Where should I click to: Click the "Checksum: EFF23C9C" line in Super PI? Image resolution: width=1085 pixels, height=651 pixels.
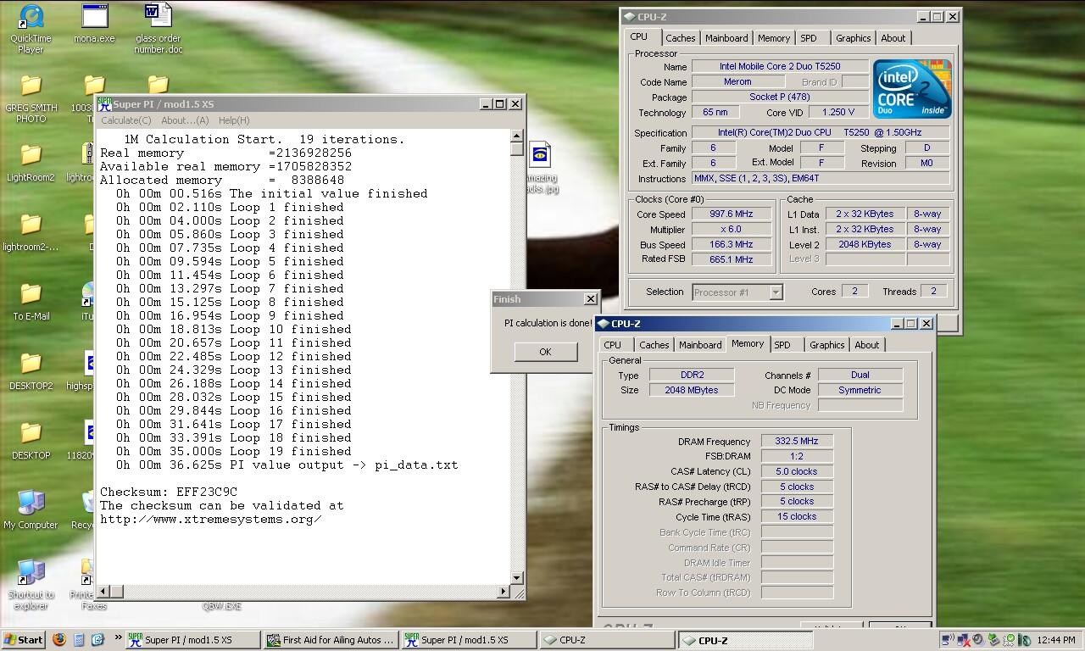click(169, 492)
